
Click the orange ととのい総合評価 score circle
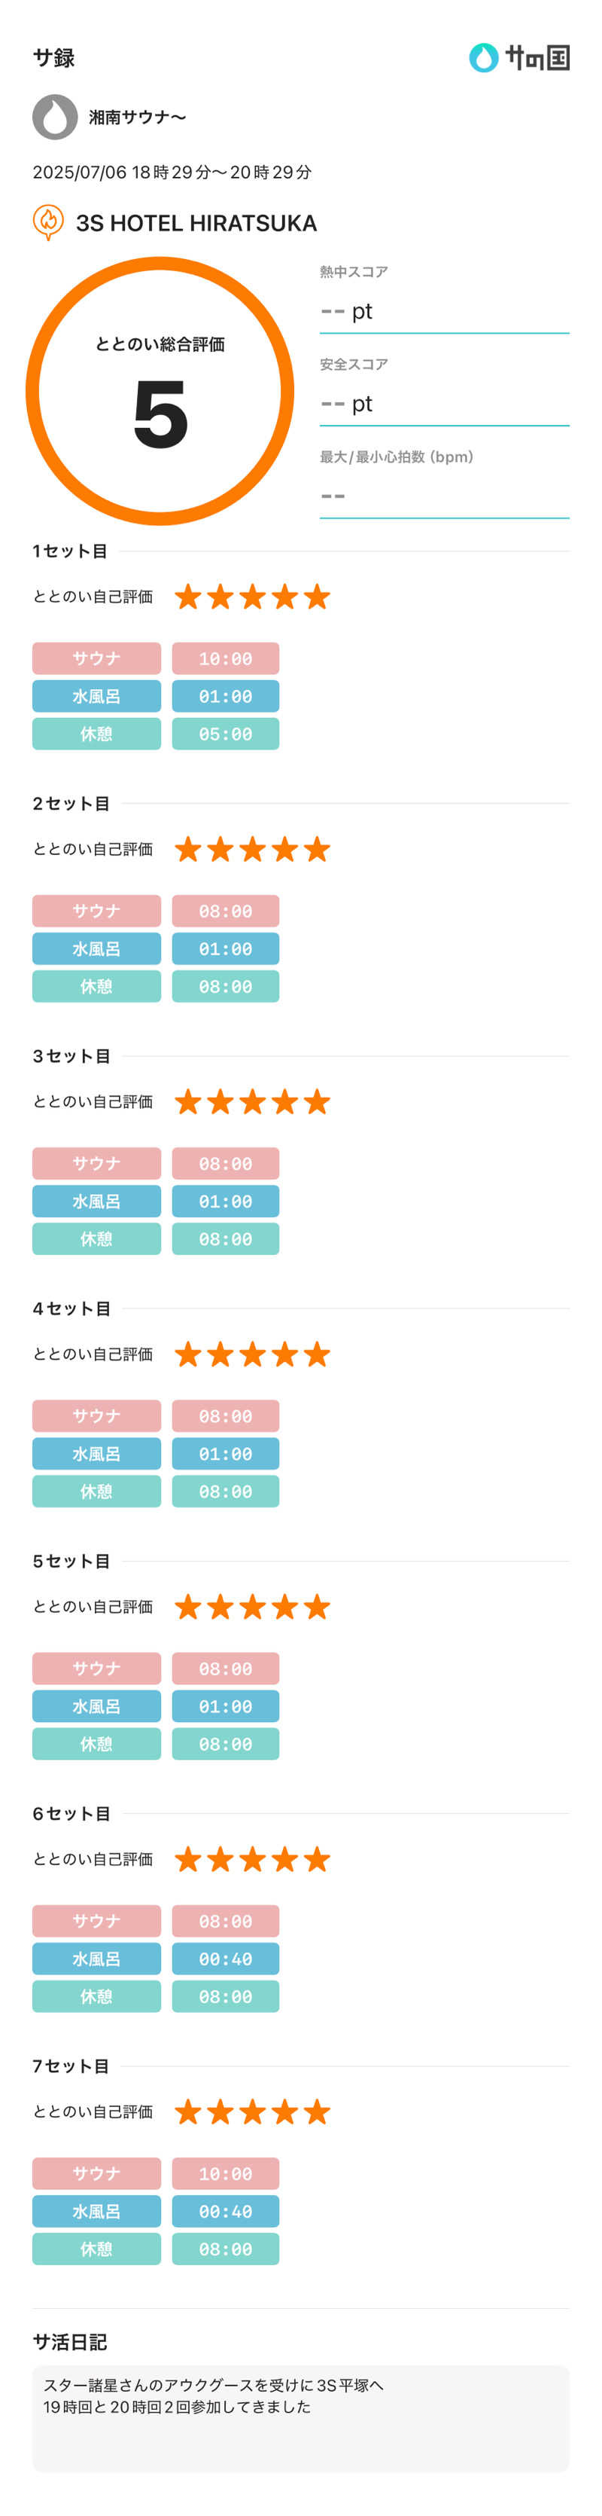point(160,391)
